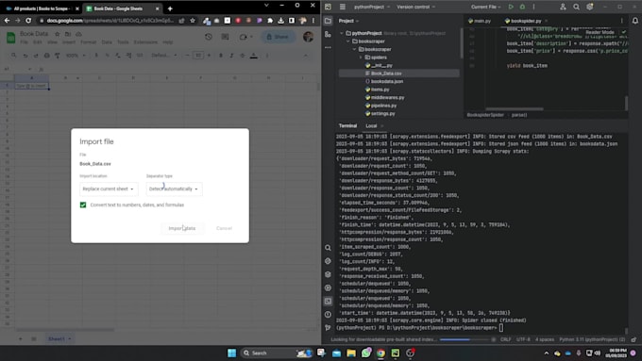Open PyCharm IDE settings gear icon
Image resolution: width=642 pixels, height=361 pixels.
(x=589, y=7)
